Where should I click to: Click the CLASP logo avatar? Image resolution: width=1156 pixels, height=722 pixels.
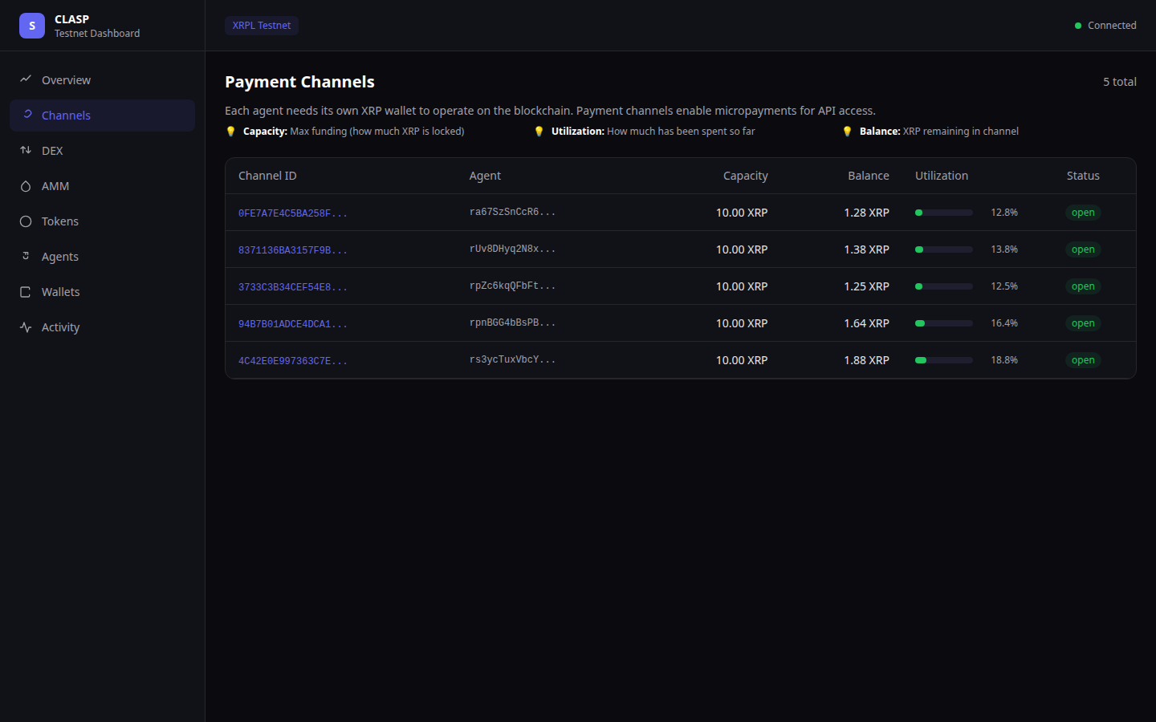click(31, 25)
